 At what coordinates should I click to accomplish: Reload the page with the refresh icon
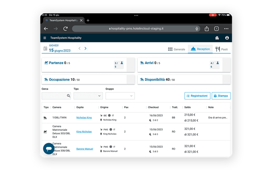[x=65, y=29]
